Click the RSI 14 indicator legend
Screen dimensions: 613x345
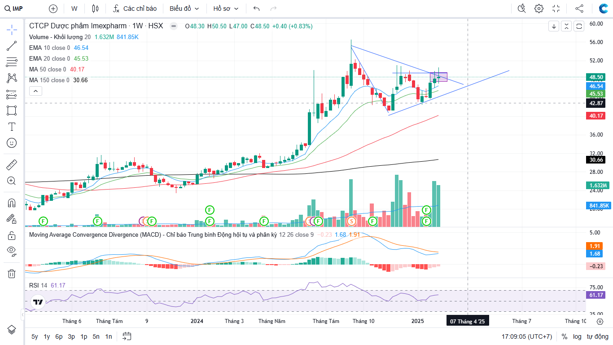pyautogui.click(x=38, y=285)
